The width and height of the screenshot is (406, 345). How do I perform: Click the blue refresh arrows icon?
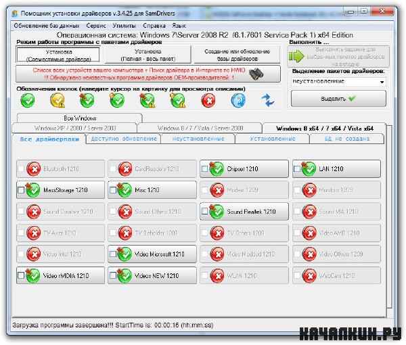[x=268, y=100]
